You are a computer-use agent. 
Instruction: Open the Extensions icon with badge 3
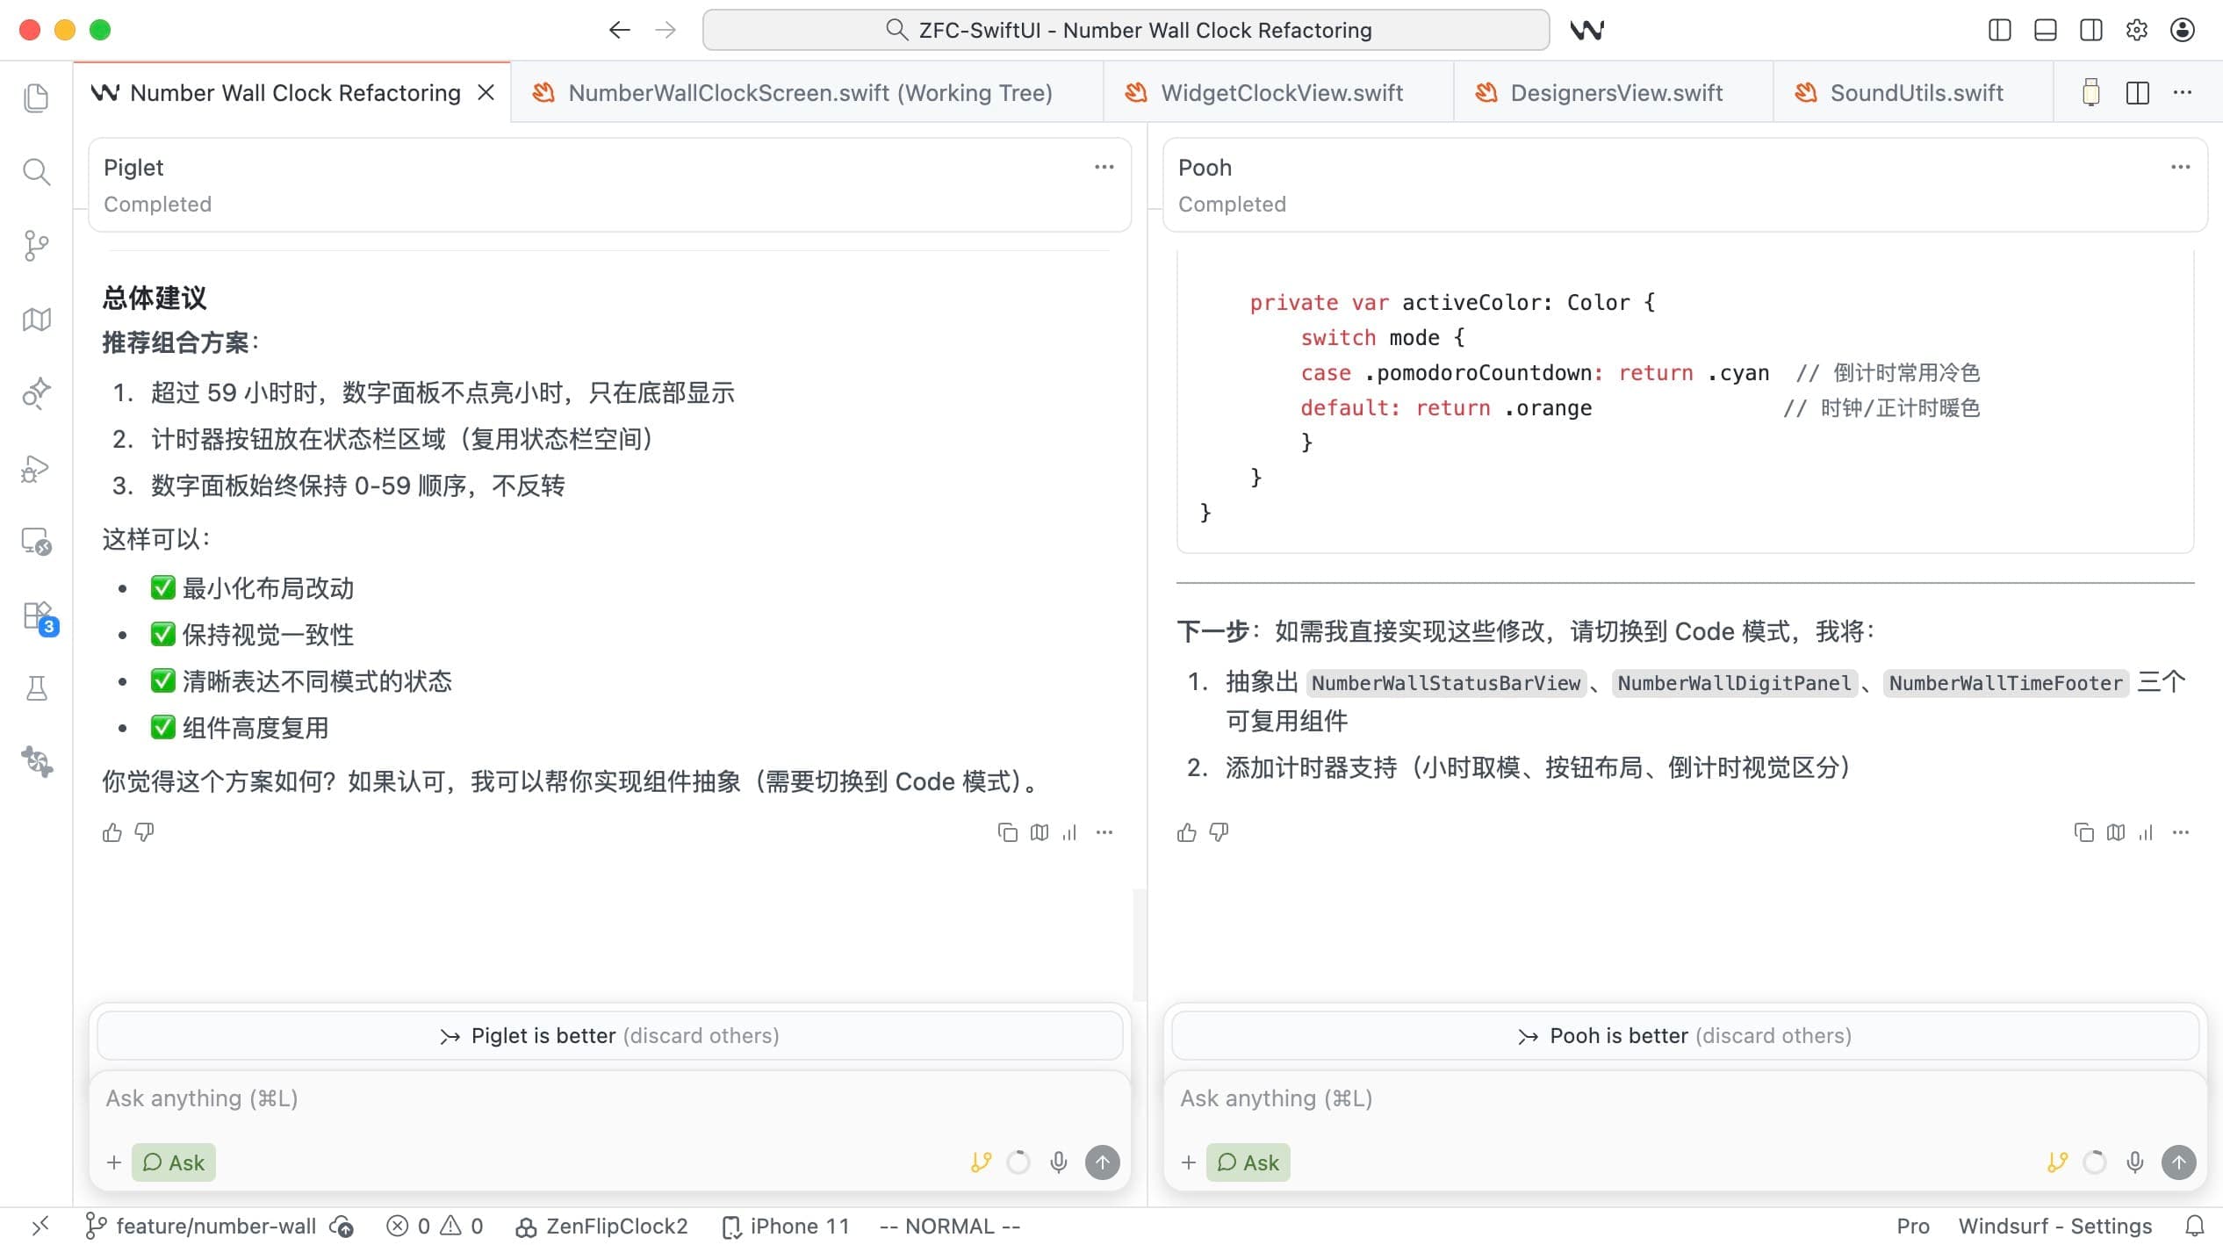(38, 616)
